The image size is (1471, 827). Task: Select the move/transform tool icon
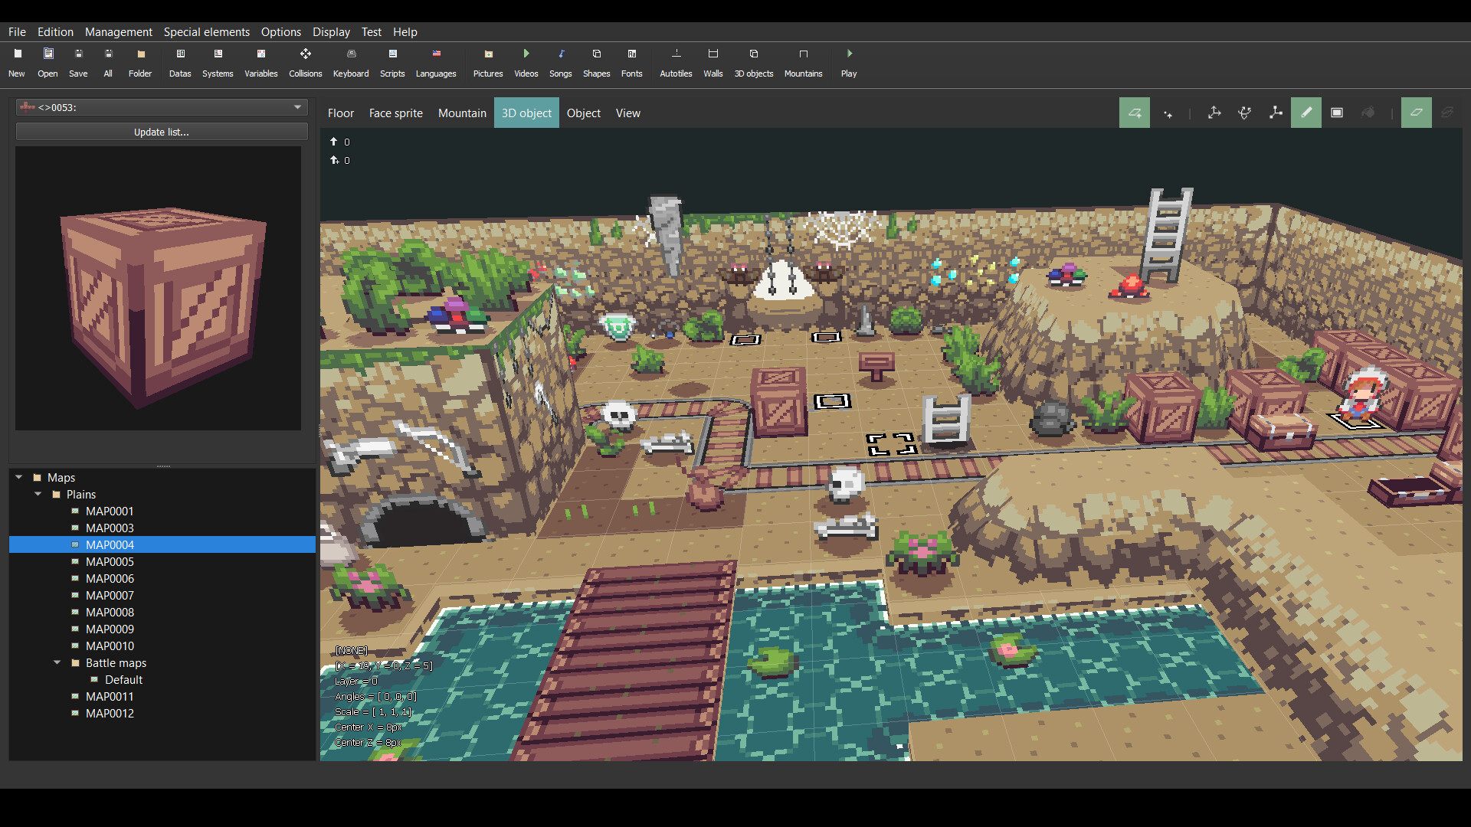pyautogui.click(x=1214, y=112)
